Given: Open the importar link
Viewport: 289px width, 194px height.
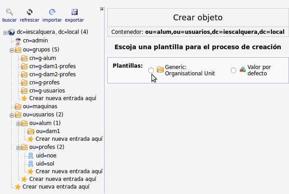Looking at the screenshot, I should [52, 20].
